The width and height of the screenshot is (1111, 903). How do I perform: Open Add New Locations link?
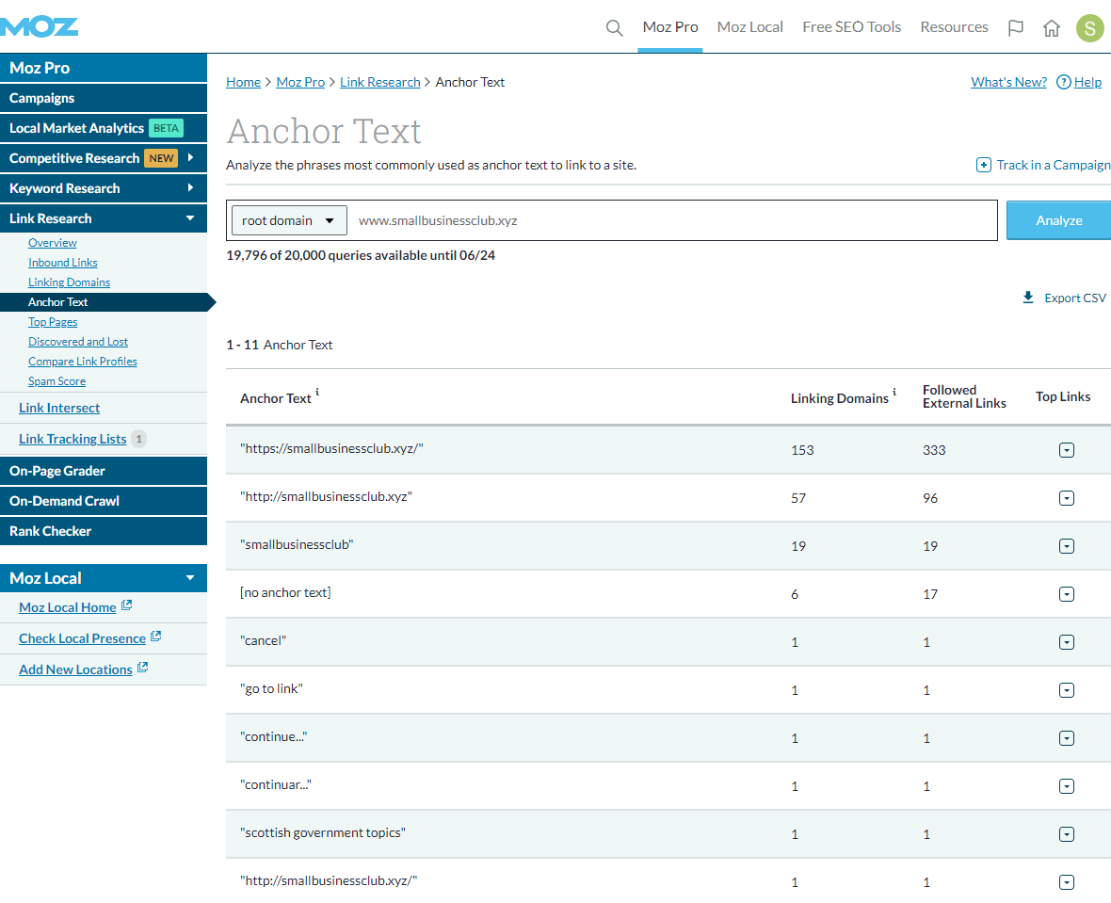(x=76, y=669)
